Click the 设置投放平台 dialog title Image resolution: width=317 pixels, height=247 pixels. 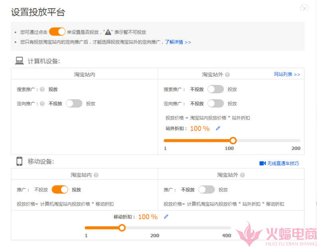pyautogui.click(x=38, y=12)
